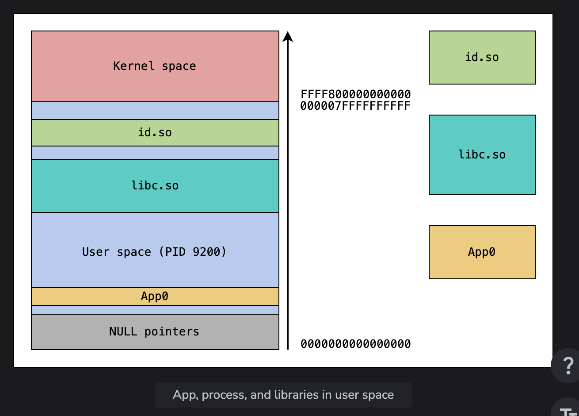Image resolution: width=579 pixels, height=416 pixels.
Task: Click the blue gap between id.so and libc.so
Action: click(155, 153)
